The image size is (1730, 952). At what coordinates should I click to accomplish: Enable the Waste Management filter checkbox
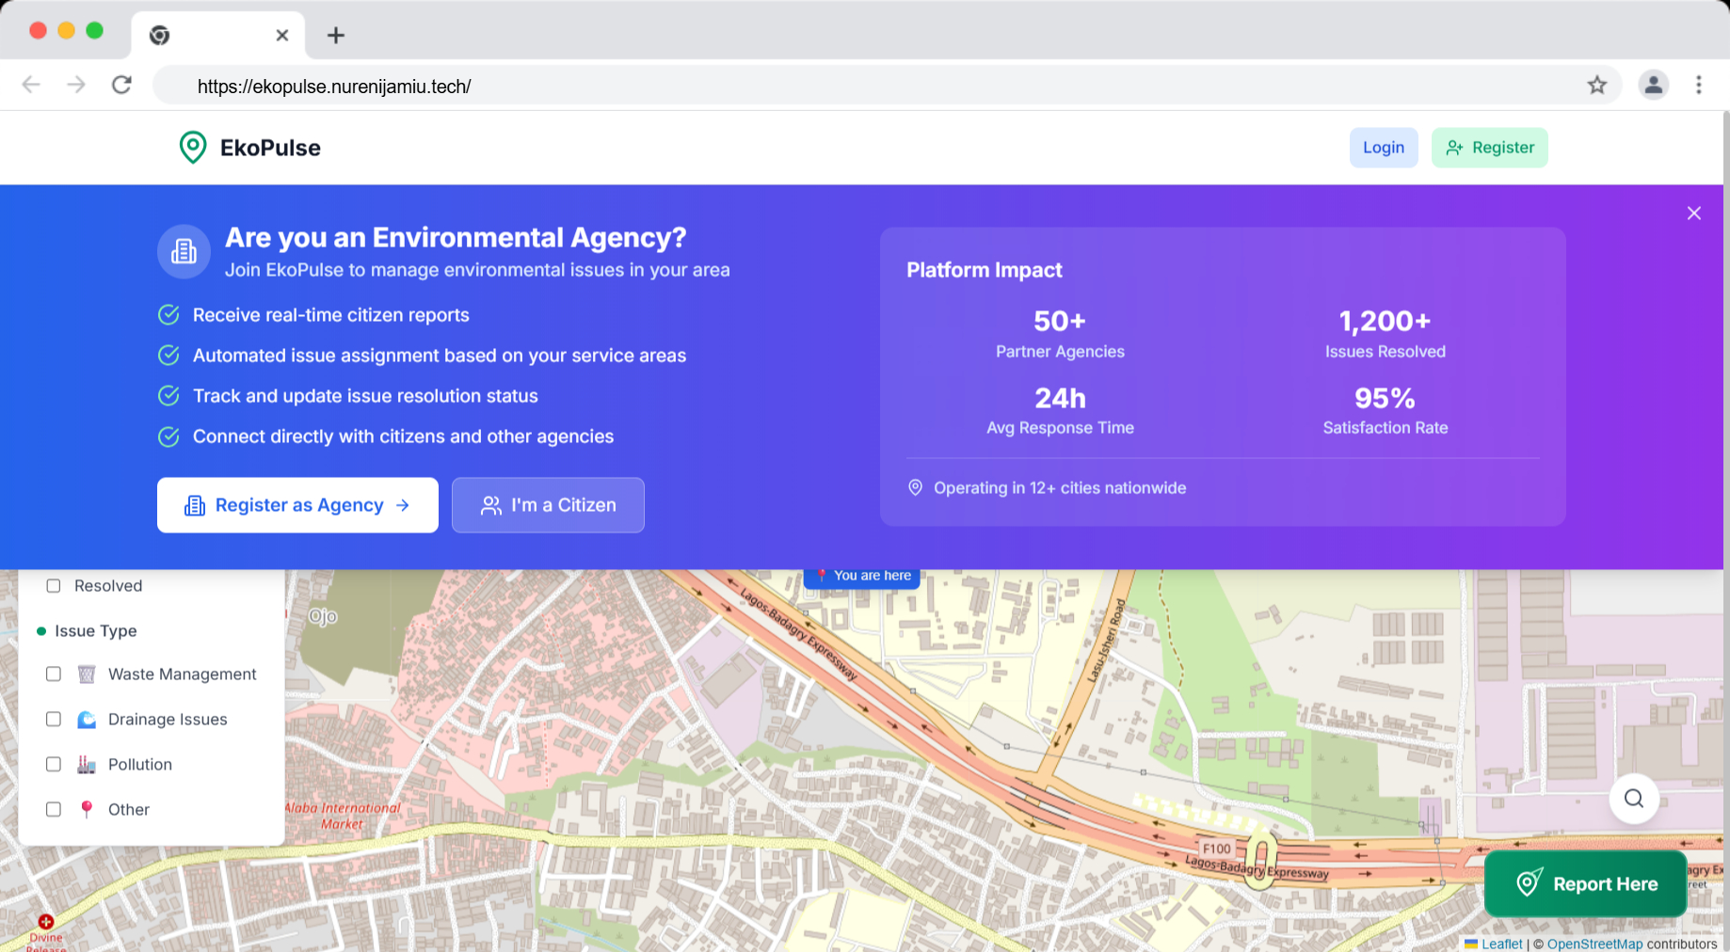pos(54,674)
